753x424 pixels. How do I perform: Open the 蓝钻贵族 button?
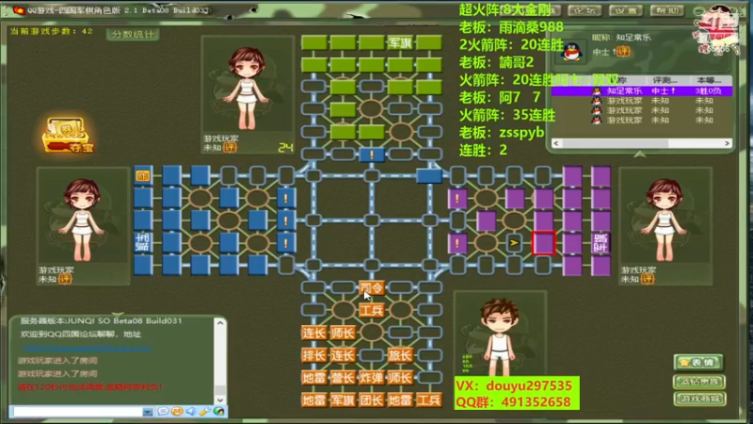tap(699, 382)
